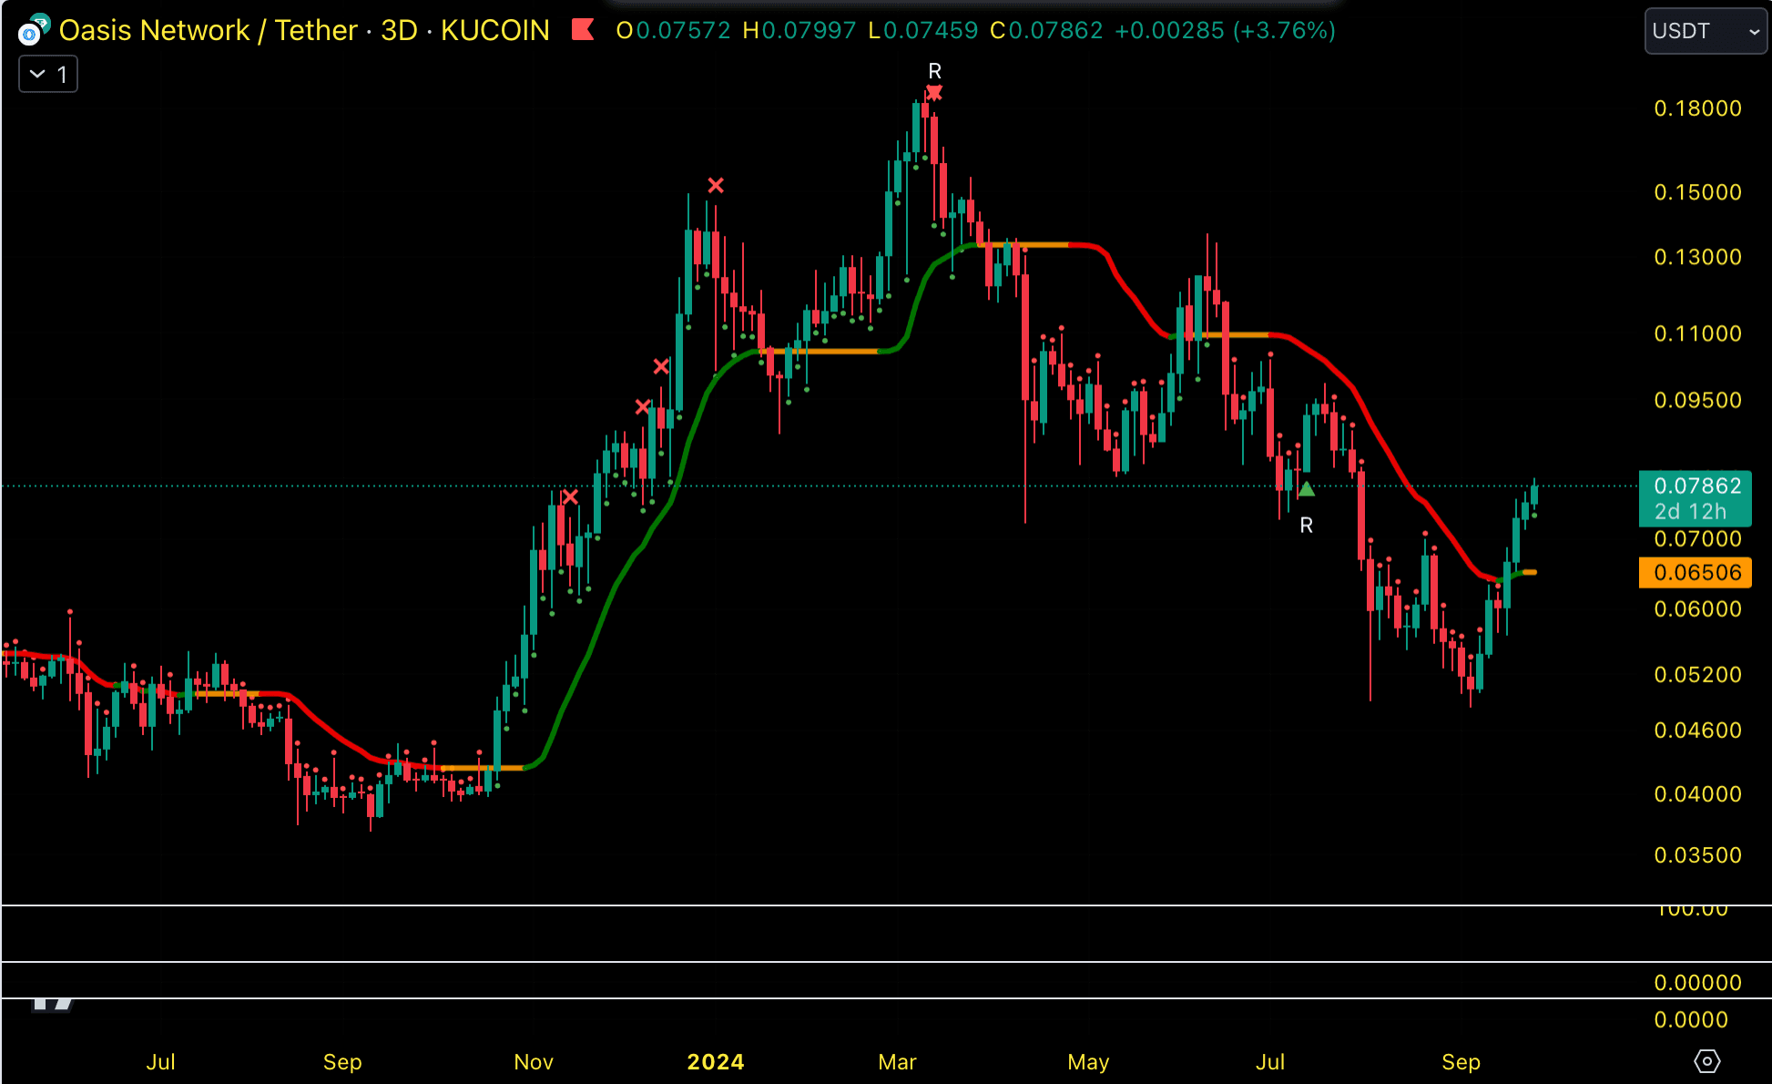
Task: Click the May label on the time axis
Action: pos(1088,1062)
